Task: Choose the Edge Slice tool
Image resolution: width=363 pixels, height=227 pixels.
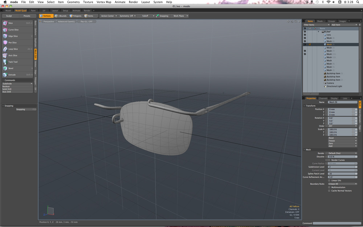Action: [17, 36]
